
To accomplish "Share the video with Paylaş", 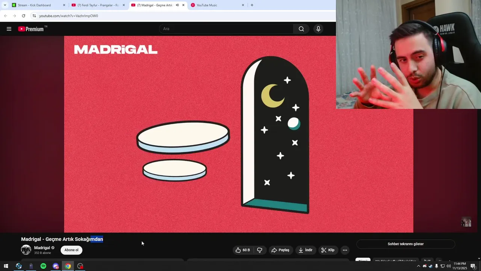I will click(280, 250).
